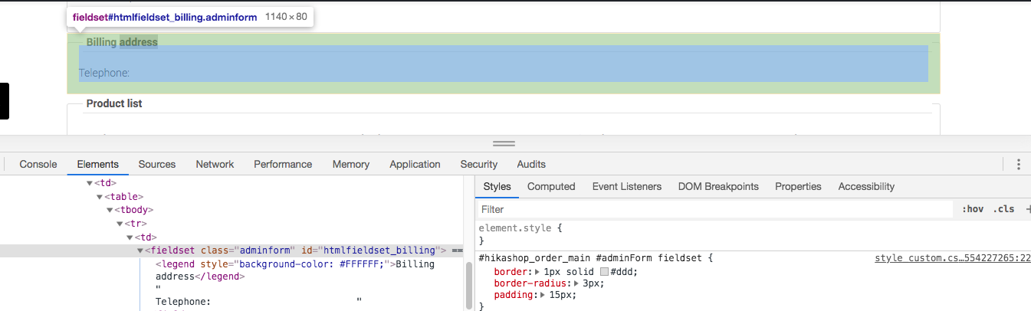Expand the padding shorthand property
Screen dimensions: 1031x311
click(x=543, y=295)
